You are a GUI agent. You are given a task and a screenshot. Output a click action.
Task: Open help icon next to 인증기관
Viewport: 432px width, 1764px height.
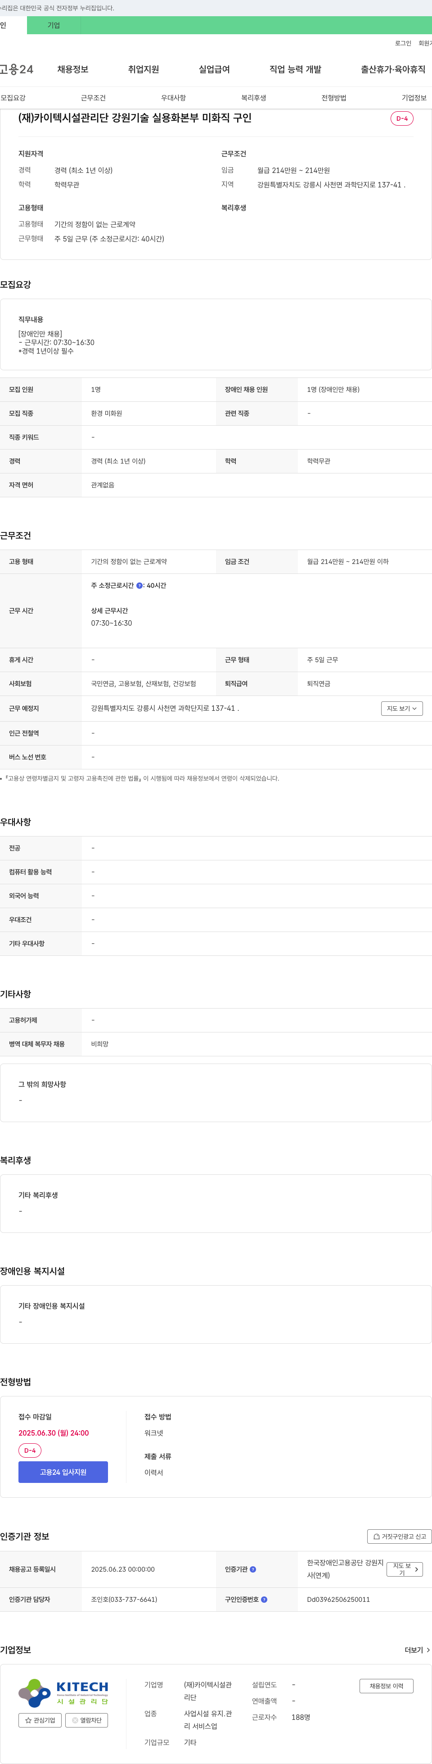(253, 1569)
